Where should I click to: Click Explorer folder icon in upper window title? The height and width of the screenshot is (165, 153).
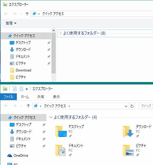[5, 4]
